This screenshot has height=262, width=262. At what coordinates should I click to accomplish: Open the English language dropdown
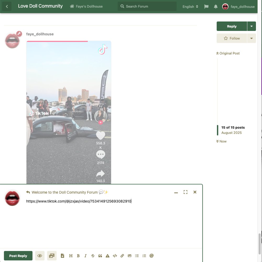(x=190, y=7)
